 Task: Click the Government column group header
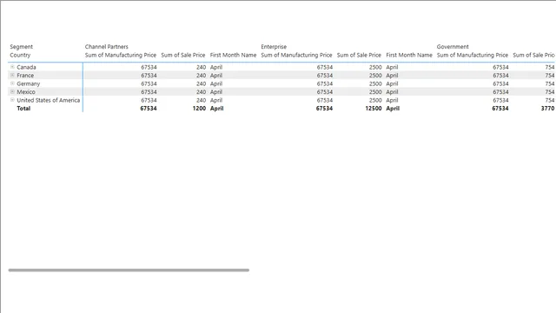(453, 46)
